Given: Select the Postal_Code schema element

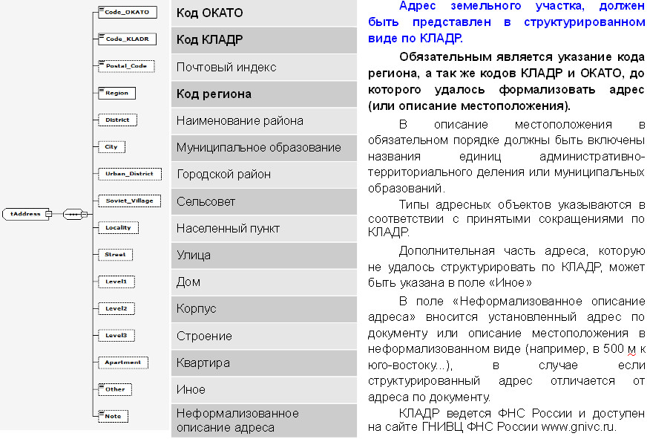Looking at the screenshot, I should 126,66.
